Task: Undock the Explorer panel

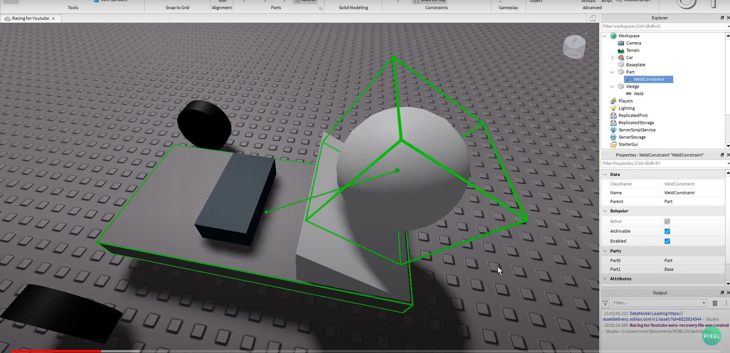Action: [x=722, y=18]
